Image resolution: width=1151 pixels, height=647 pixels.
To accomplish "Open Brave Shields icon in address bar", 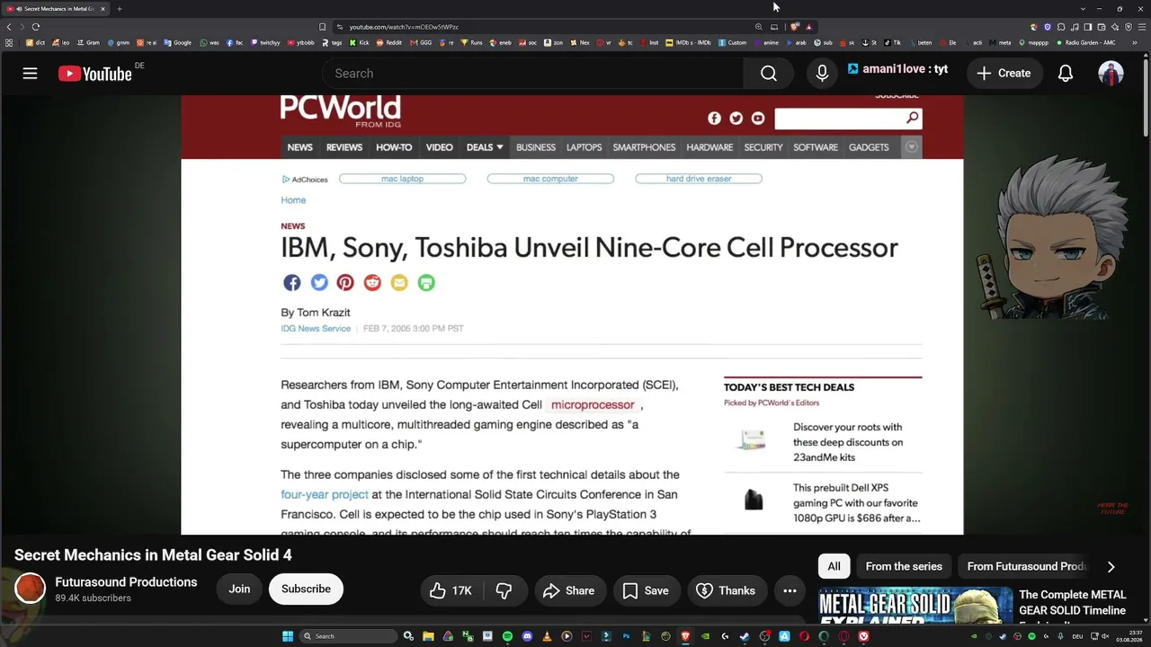I will [796, 27].
